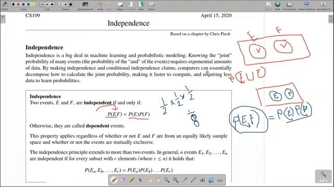Go to the Next page
The image size is (334, 187).
(x=140, y=6)
